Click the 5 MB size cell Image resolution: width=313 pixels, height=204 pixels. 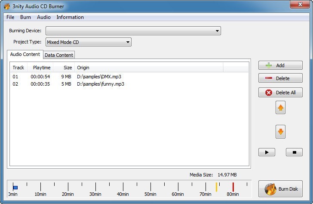click(66, 84)
